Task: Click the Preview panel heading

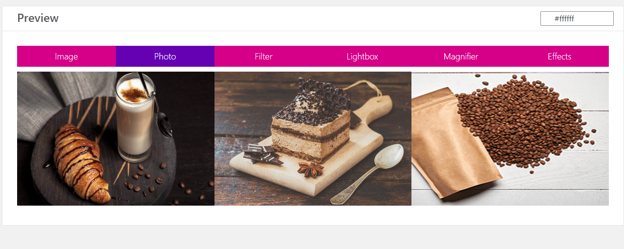Action: 38,18
